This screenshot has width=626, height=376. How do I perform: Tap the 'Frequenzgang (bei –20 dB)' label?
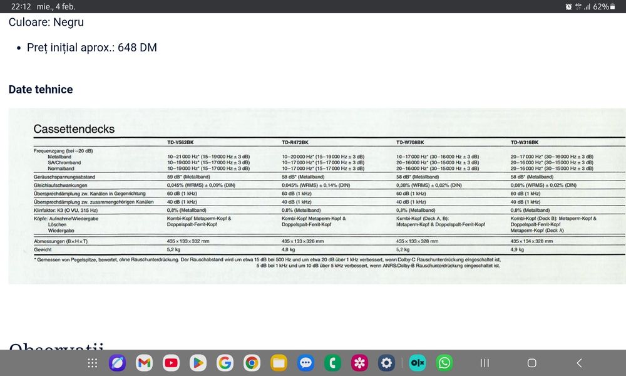point(63,151)
